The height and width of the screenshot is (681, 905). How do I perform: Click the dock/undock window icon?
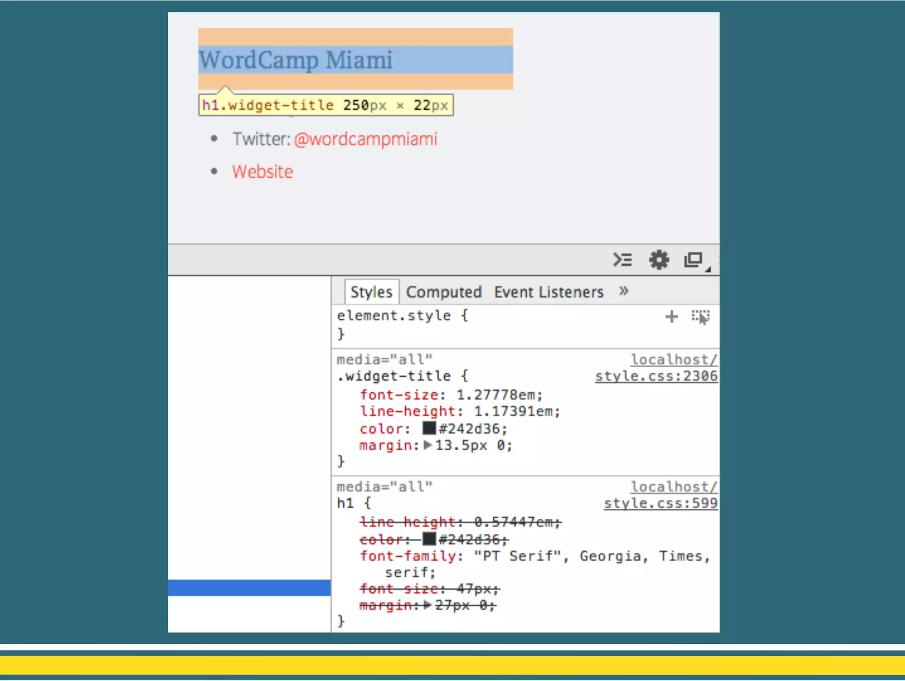[693, 260]
